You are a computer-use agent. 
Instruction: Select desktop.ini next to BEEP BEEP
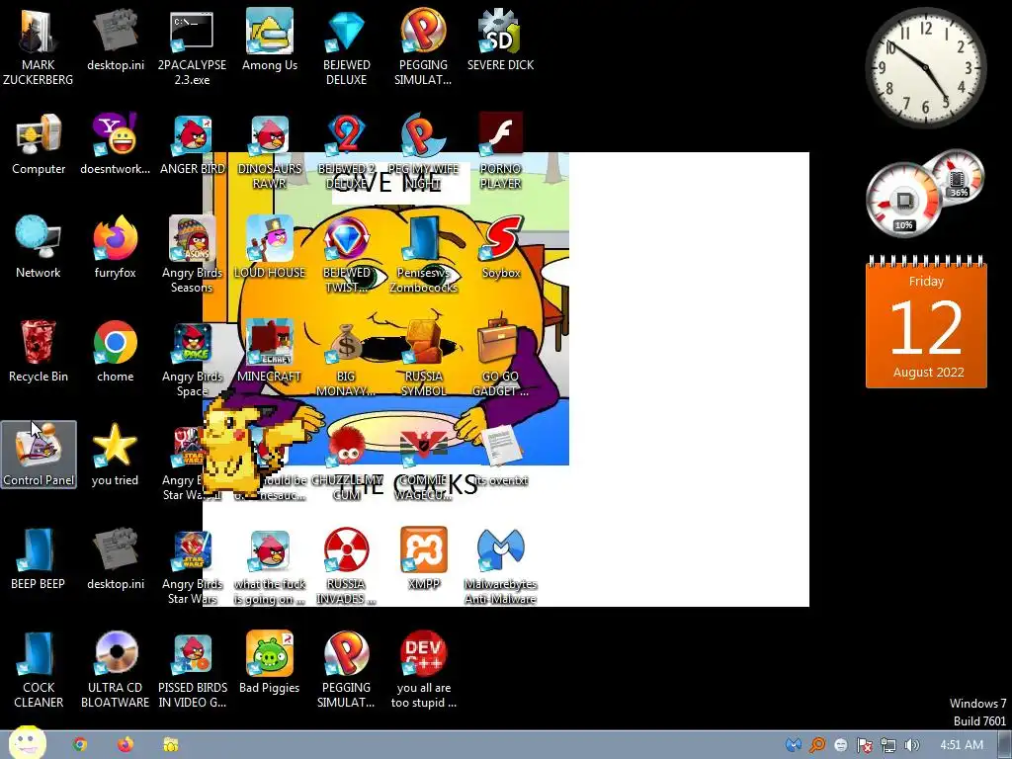pyautogui.click(x=115, y=559)
